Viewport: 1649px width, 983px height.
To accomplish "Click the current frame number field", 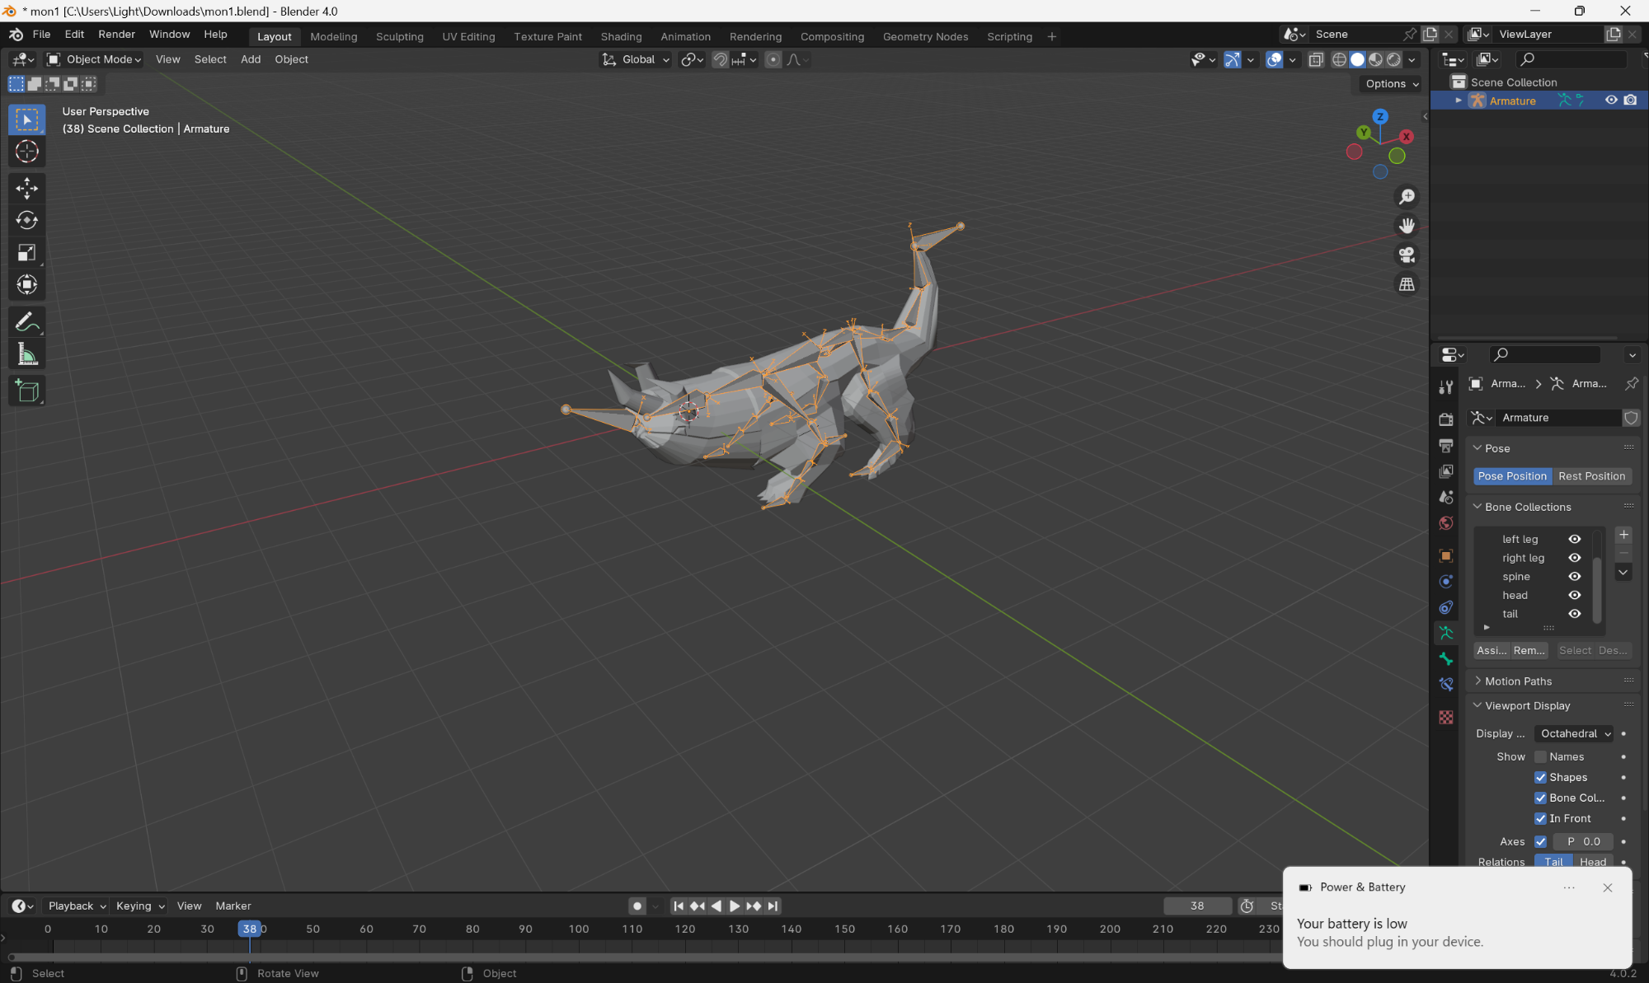I will tap(1197, 906).
